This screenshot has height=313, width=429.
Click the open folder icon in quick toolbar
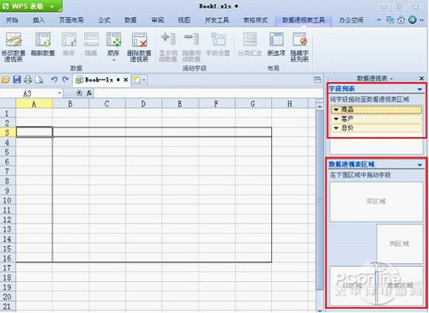click(5, 80)
